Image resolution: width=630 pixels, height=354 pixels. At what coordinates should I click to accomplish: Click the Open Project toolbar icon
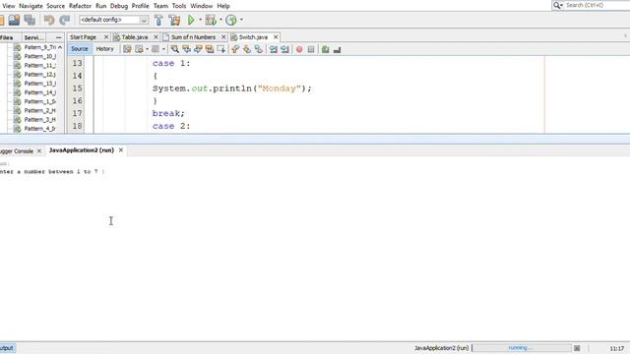[x=14, y=20]
